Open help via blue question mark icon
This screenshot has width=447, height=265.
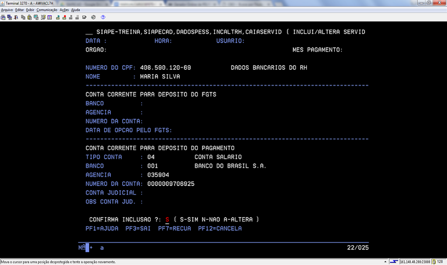[x=103, y=17]
